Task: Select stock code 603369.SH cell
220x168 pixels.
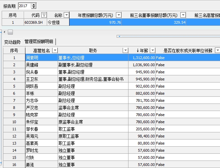Action: (x=35, y=22)
